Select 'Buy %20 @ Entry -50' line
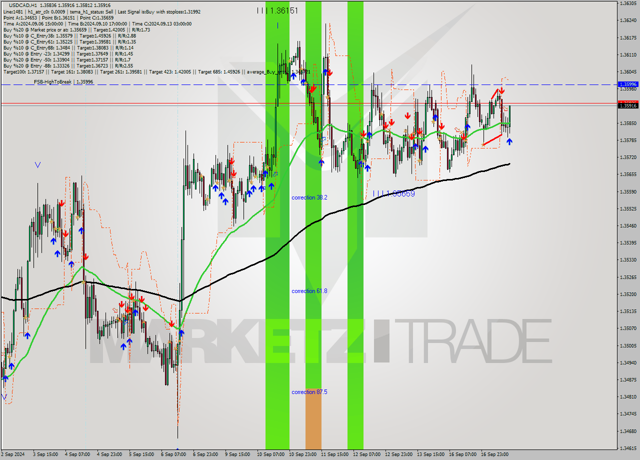640x460 pixels. pyautogui.click(x=68, y=60)
